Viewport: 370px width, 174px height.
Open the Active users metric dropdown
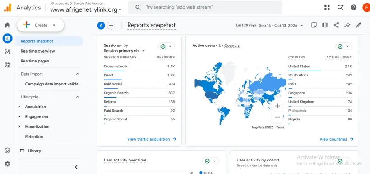[x=205, y=45]
